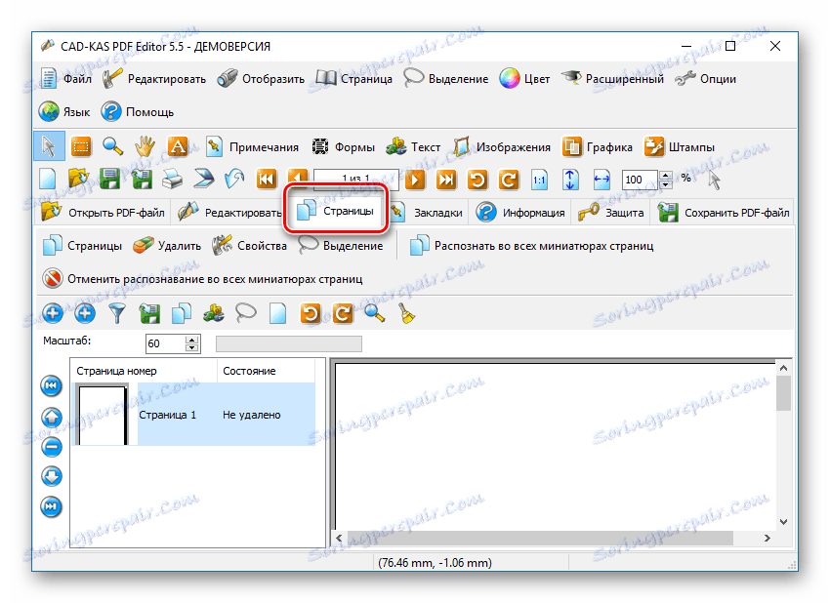
Task: Open the Отобразить menu
Action: click(262, 79)
